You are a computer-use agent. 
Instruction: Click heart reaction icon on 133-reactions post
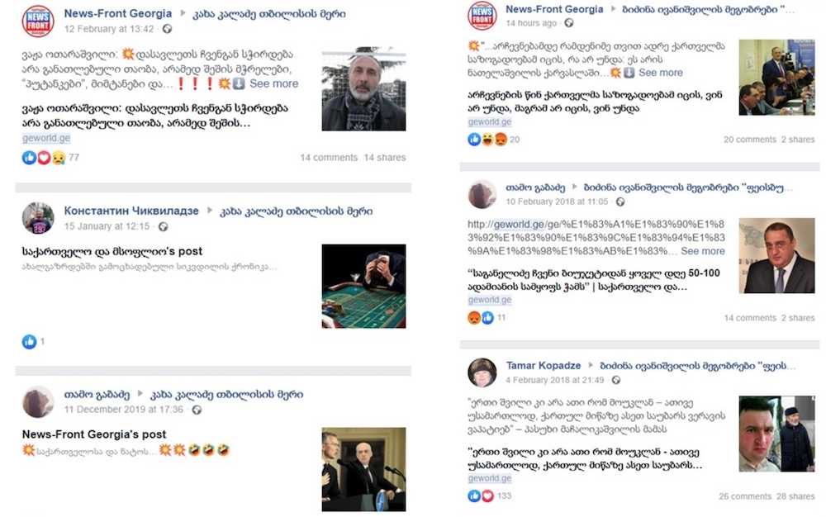488,496
